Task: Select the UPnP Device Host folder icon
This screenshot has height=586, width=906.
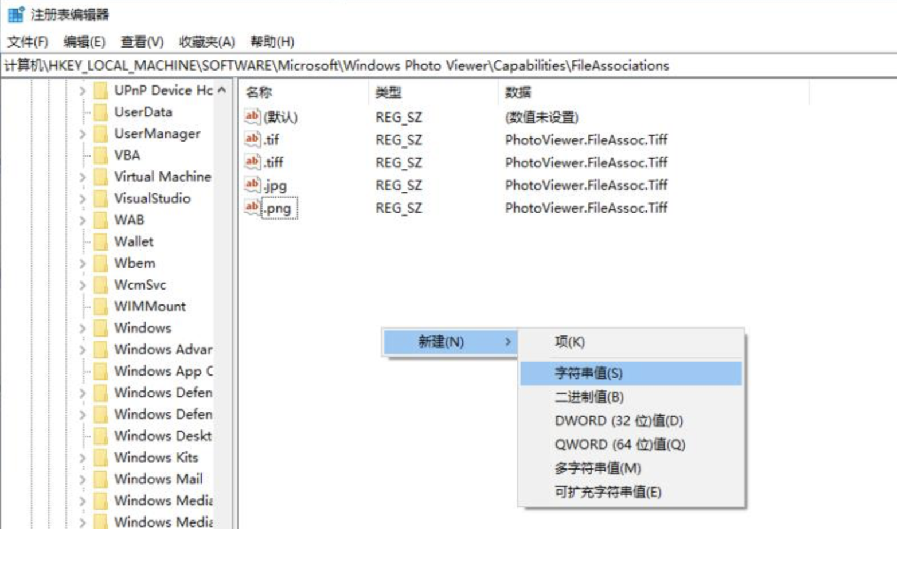Action: (x=101, y=91)
